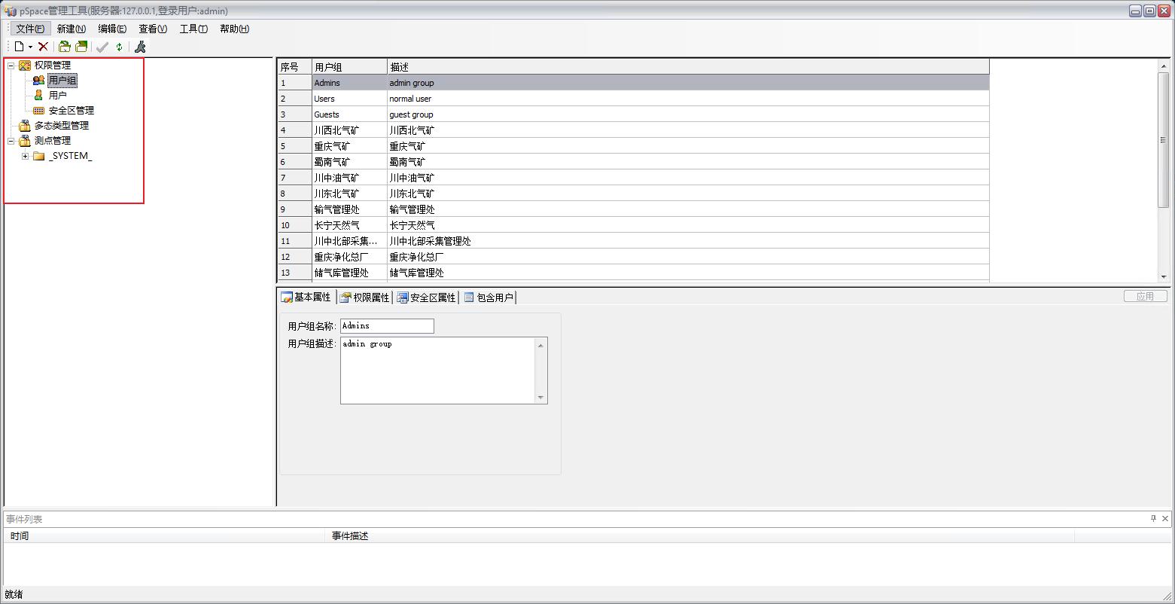Click the export folder toolbar icon
The image size is (1175, 604).
[x=81, y=47]
